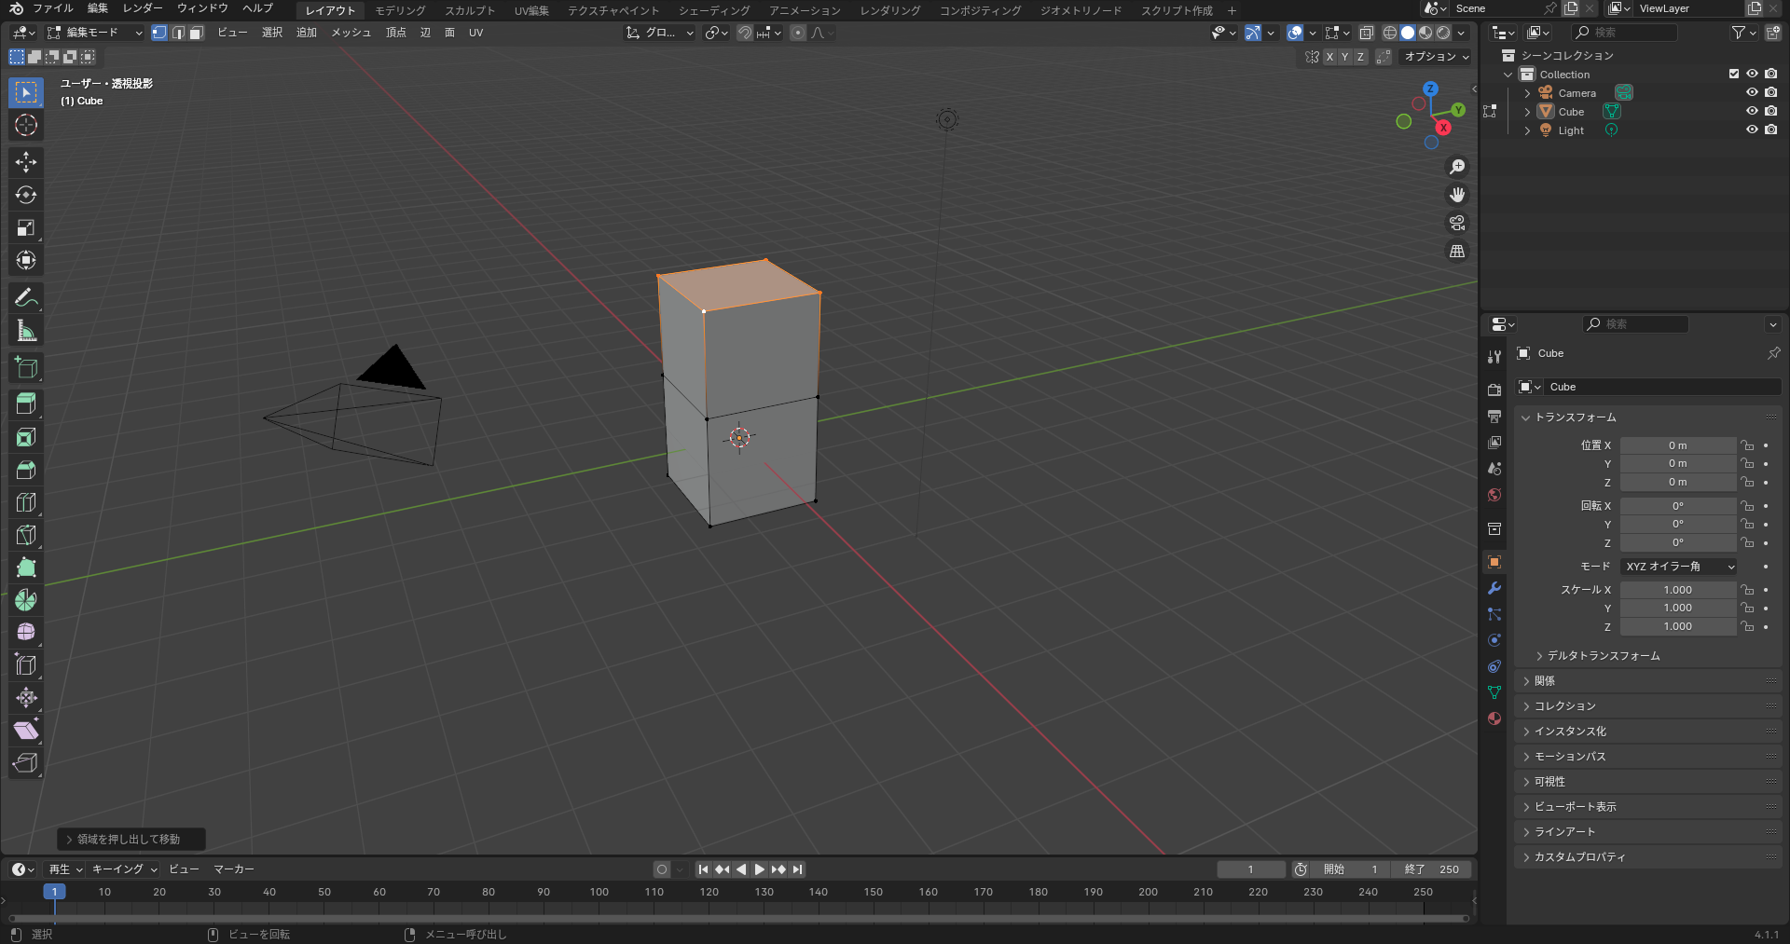
Task: Toggle Light object viewport visibility
Action: point(1752,130)
